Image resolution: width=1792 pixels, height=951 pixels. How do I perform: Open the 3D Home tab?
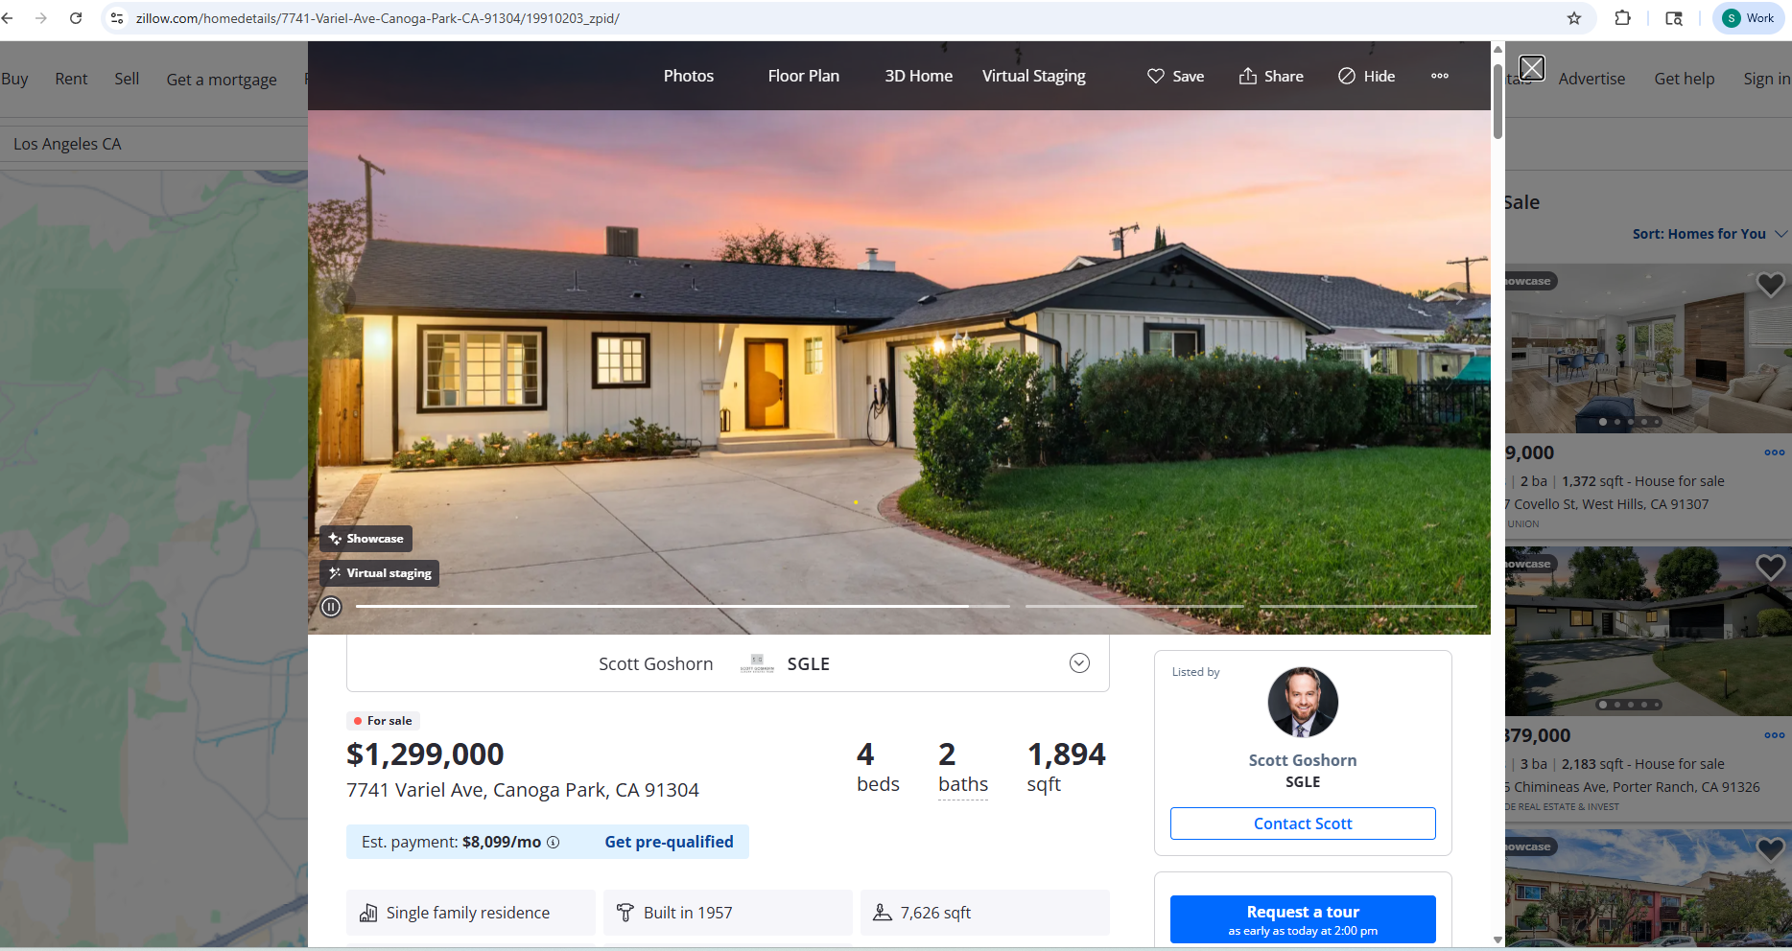point(918,76)
